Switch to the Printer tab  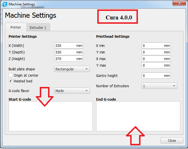[x=16, y=27]
